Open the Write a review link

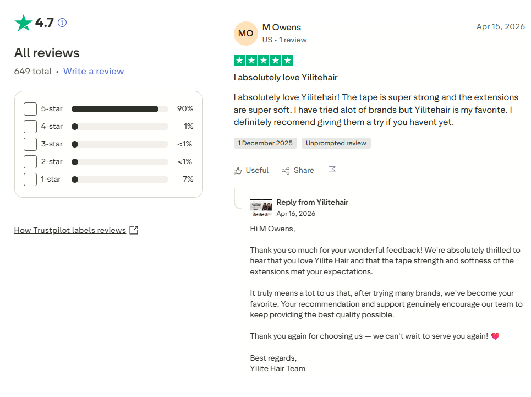pyautogui.click(x=94, y=72)
